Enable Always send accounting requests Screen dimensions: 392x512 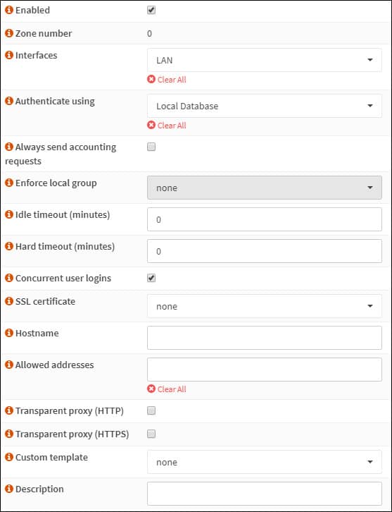tap(151, 147)
